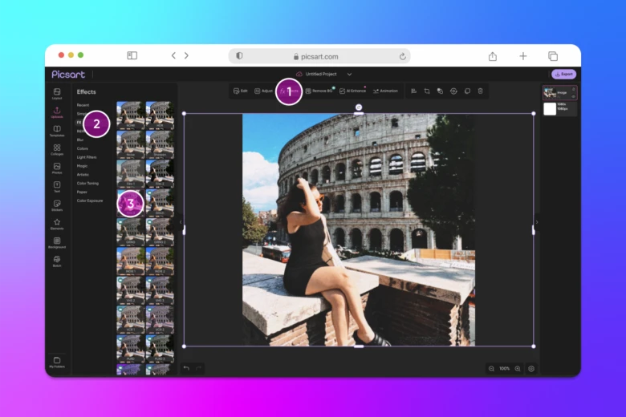626x417 pixels.
Task: Click the undo arrow
Action: tap(186, 368)
